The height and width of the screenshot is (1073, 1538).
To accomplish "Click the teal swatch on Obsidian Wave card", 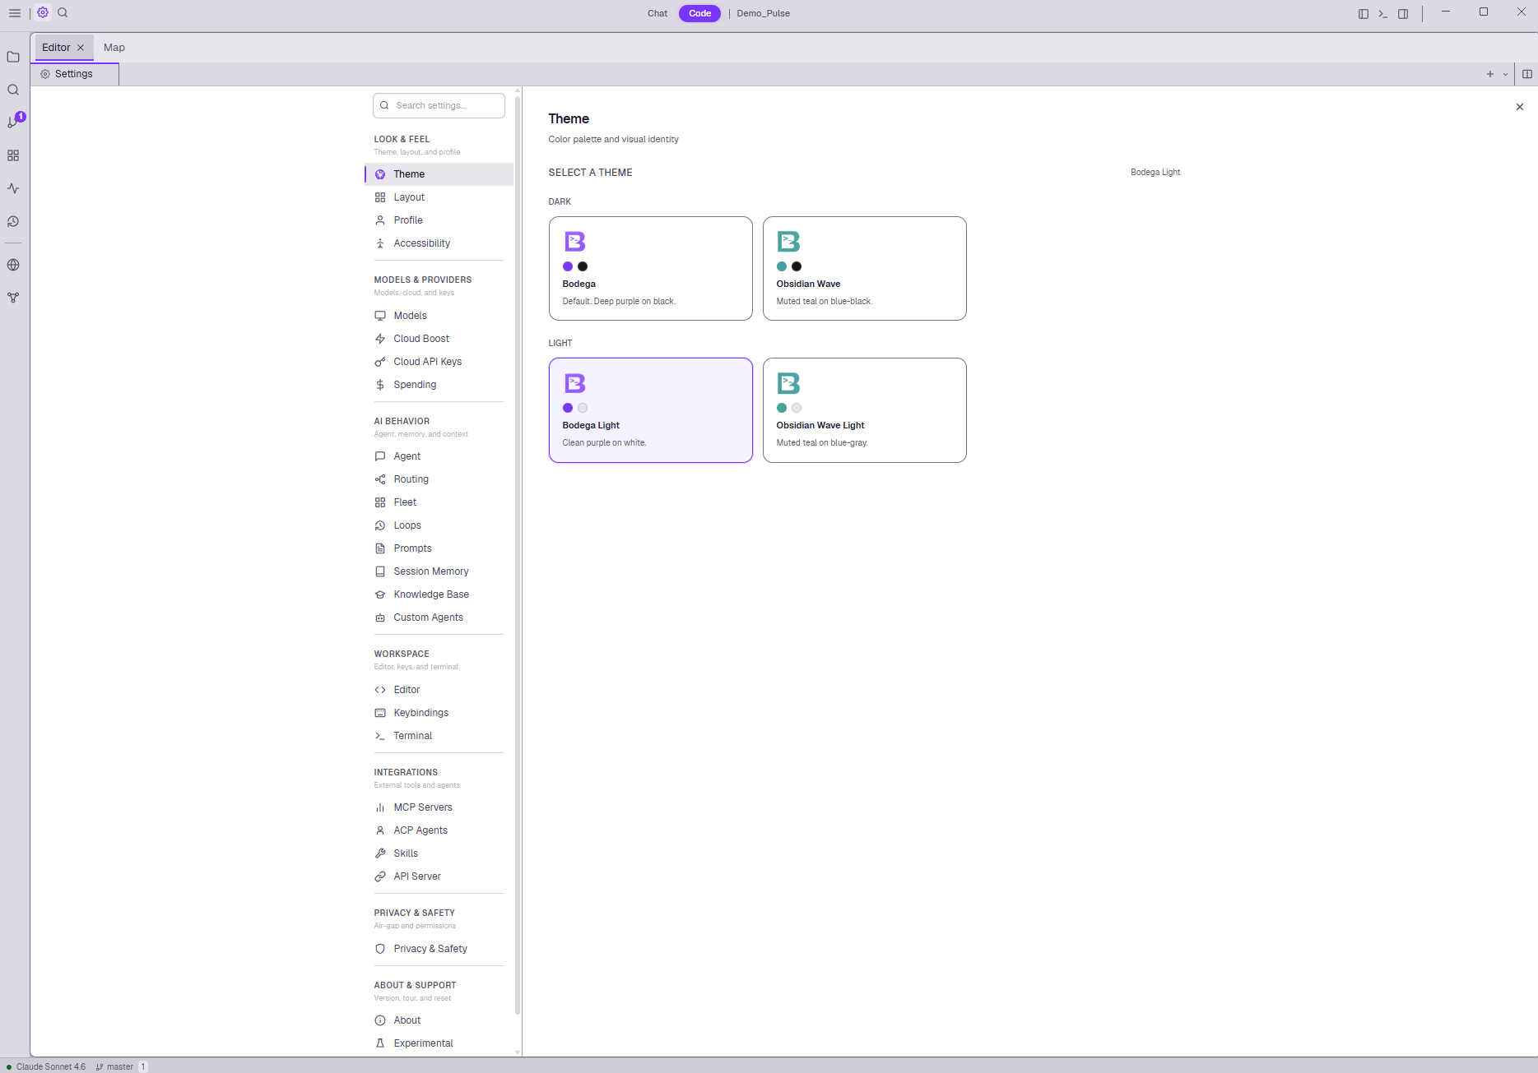I will (x=782, y=266).
